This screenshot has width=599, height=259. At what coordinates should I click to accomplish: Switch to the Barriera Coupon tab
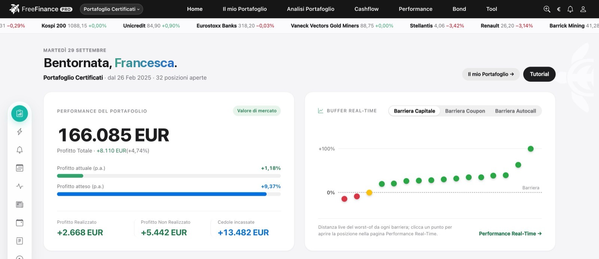point(465,111)
